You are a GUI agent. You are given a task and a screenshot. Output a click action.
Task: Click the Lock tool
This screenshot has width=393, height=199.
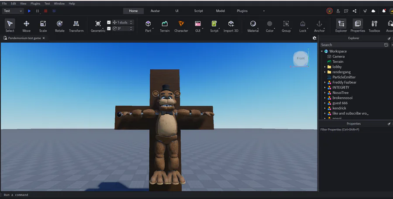click(303, 26)
